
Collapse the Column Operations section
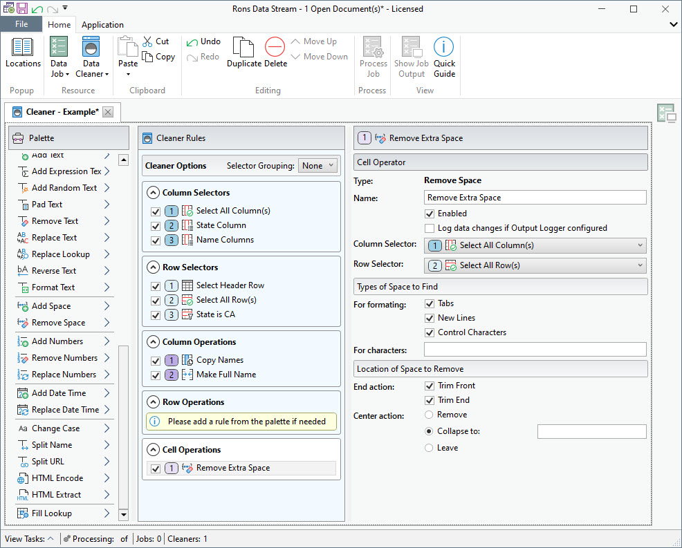tap(152, 342)
